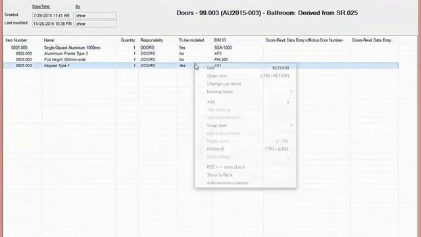The width and height of the screenshot is (421, 237).
Task: Click the Last modified by user field
Action: tap(96, 24)
